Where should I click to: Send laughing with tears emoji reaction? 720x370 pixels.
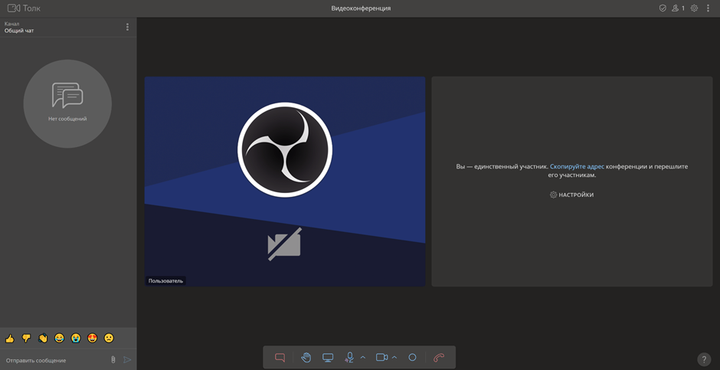pyautogui.click(x=59, y=339)
